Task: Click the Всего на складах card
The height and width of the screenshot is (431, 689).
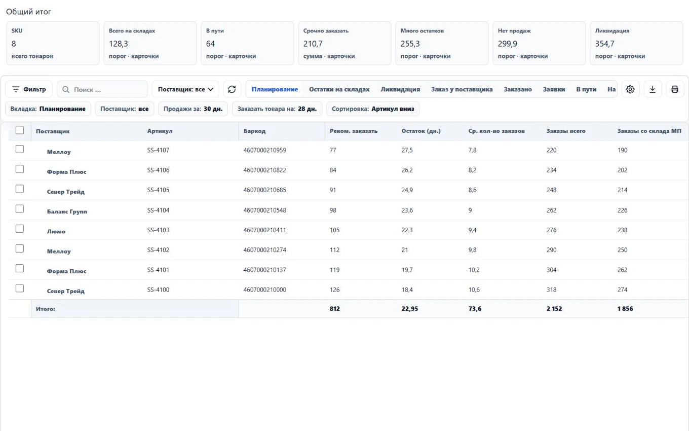Action: (x=150, y=43)
